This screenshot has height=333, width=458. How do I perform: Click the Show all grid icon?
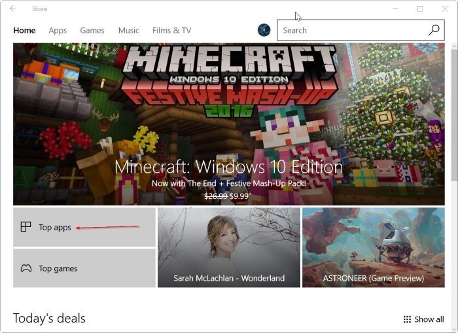point(407,319)
